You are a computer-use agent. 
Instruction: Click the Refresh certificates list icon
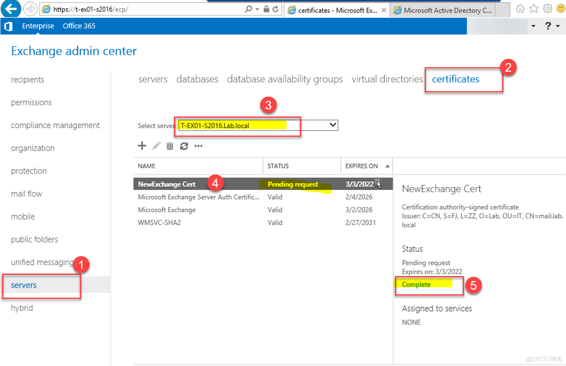(x=184, y=145)
